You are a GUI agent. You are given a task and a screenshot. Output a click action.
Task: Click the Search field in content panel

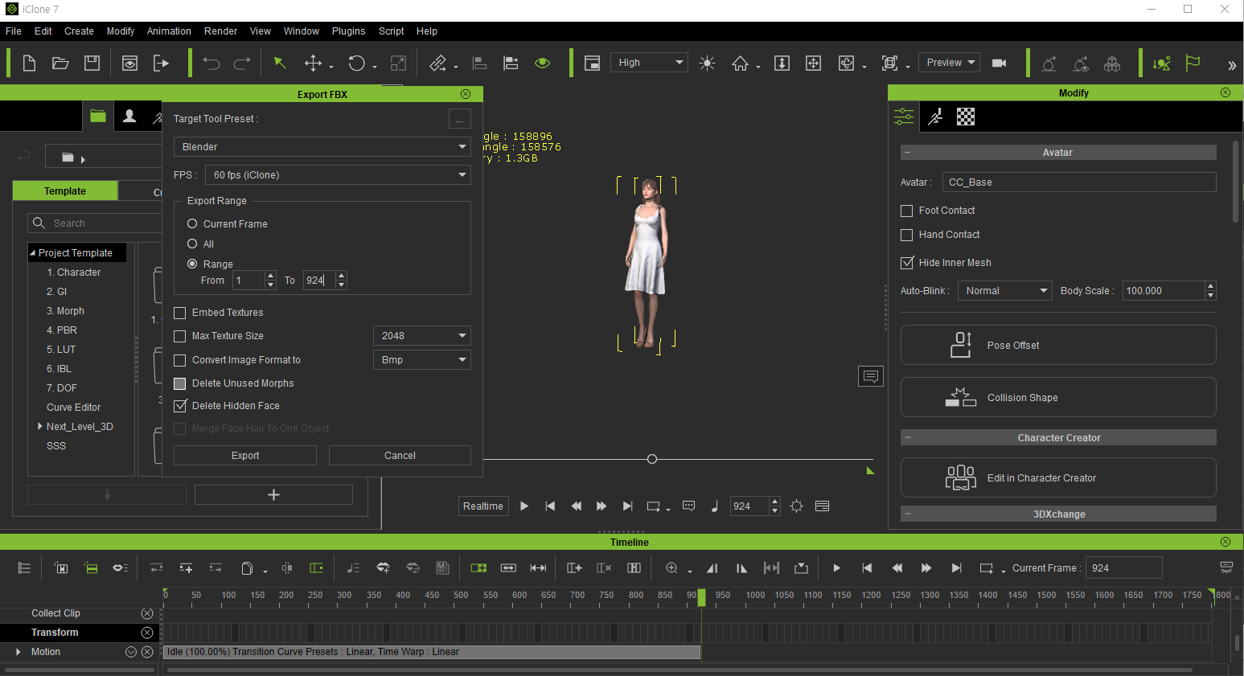click(96, 223)
